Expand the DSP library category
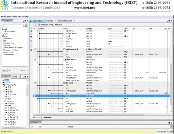 pyautogui.click(x=3, y=41)
